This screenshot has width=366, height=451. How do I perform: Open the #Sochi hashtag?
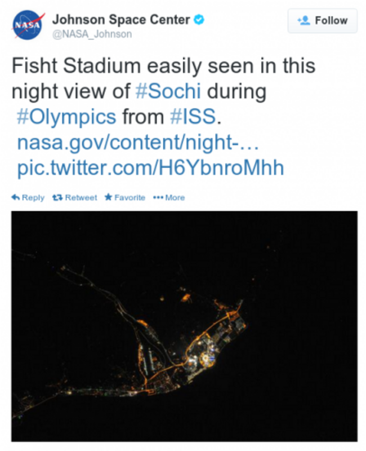[168, 91]
